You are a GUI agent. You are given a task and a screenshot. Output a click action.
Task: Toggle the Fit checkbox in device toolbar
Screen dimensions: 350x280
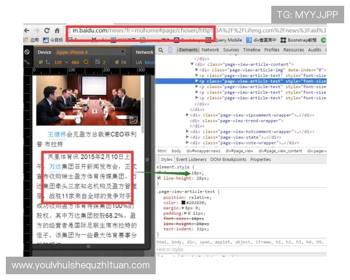[x=117, y=61]
